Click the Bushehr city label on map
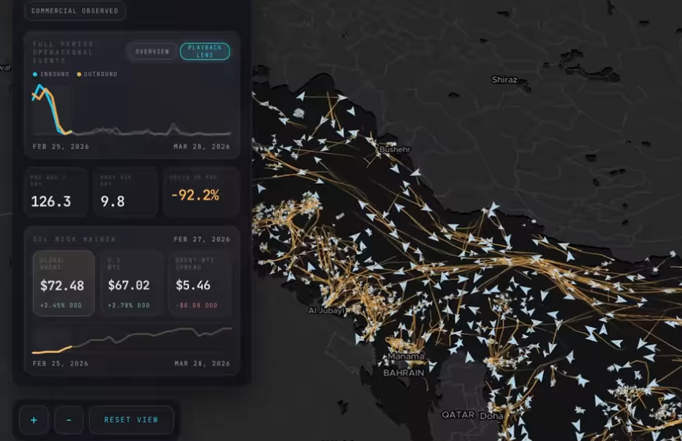The width and height of the screenshot is (682, 441). 395,149
